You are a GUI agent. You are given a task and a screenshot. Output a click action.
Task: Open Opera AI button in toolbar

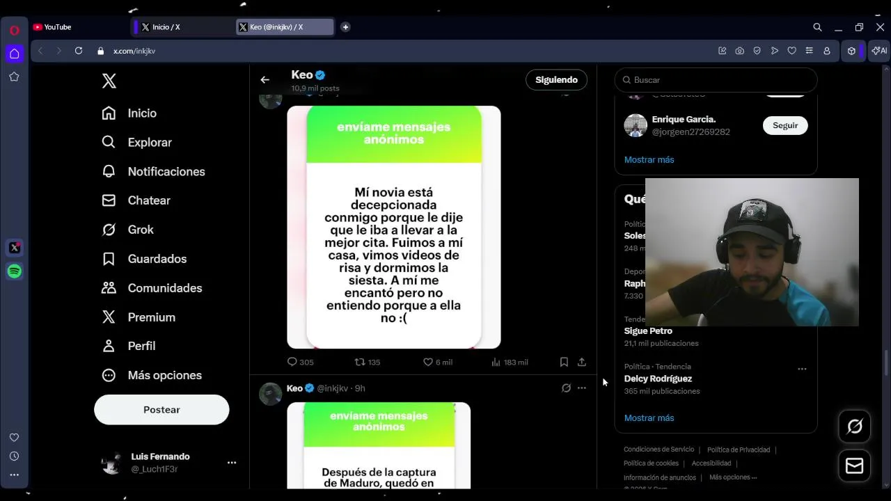tap(880, 51)
